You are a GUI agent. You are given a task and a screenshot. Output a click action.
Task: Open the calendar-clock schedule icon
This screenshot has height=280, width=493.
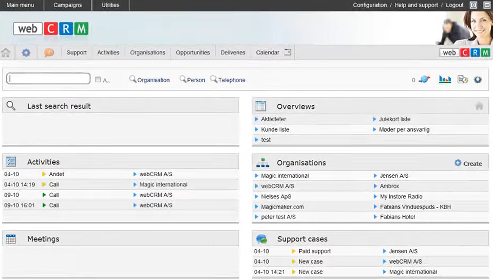click(463, 80)
